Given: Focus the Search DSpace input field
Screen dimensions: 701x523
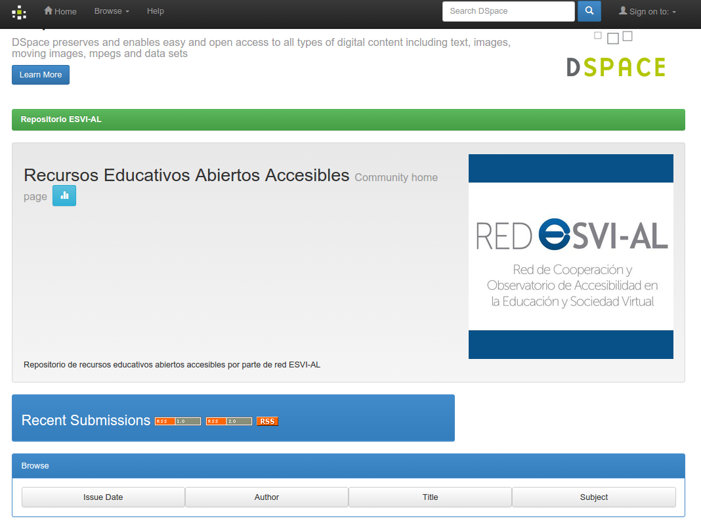Looking at the screenshot, I should [508, 11].
